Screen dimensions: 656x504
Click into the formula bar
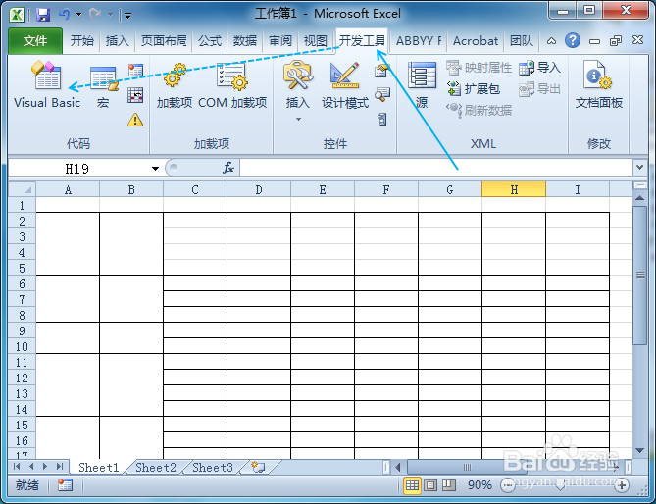[x=436, y=168]
